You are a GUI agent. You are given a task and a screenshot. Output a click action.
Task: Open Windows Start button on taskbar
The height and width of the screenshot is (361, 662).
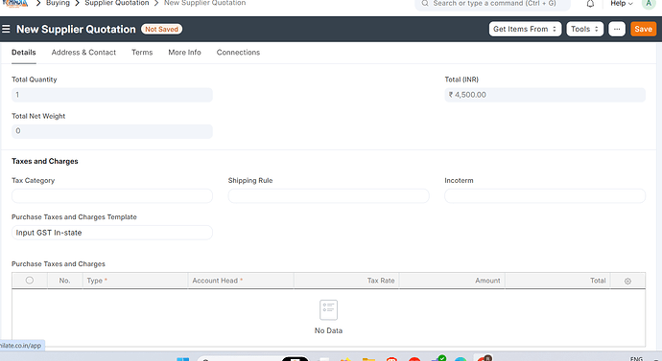click(183, 359)
